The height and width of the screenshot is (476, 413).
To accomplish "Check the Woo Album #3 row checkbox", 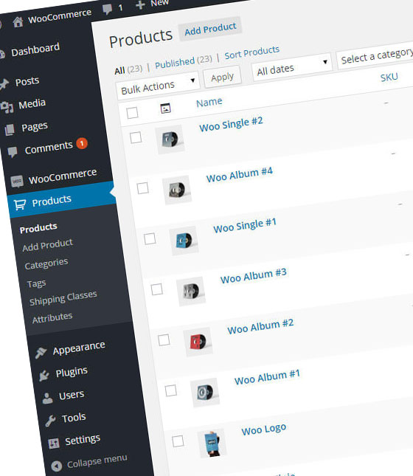I will coord(156,289).
